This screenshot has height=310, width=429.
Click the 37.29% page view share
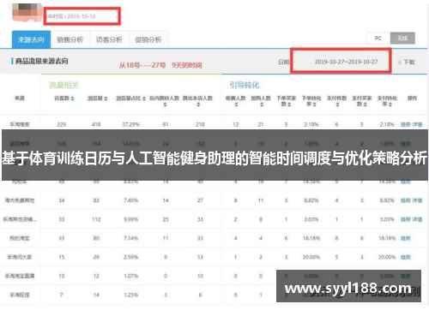pyautogui.click(x=131, y=124)
